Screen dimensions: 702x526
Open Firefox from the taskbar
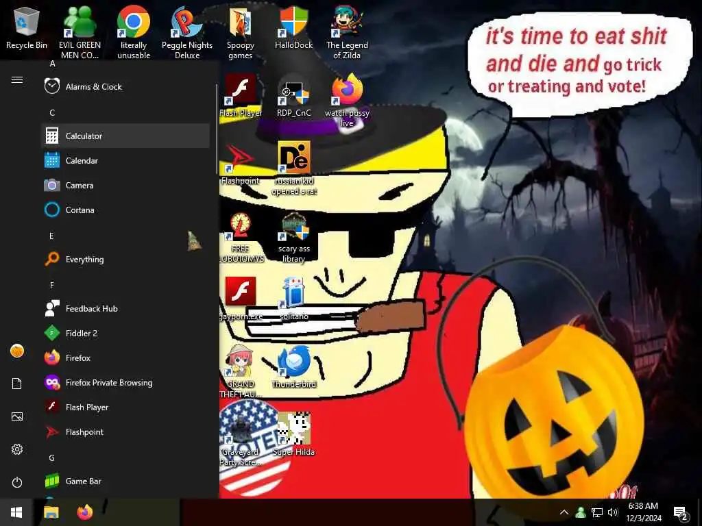tap(84, 512)
